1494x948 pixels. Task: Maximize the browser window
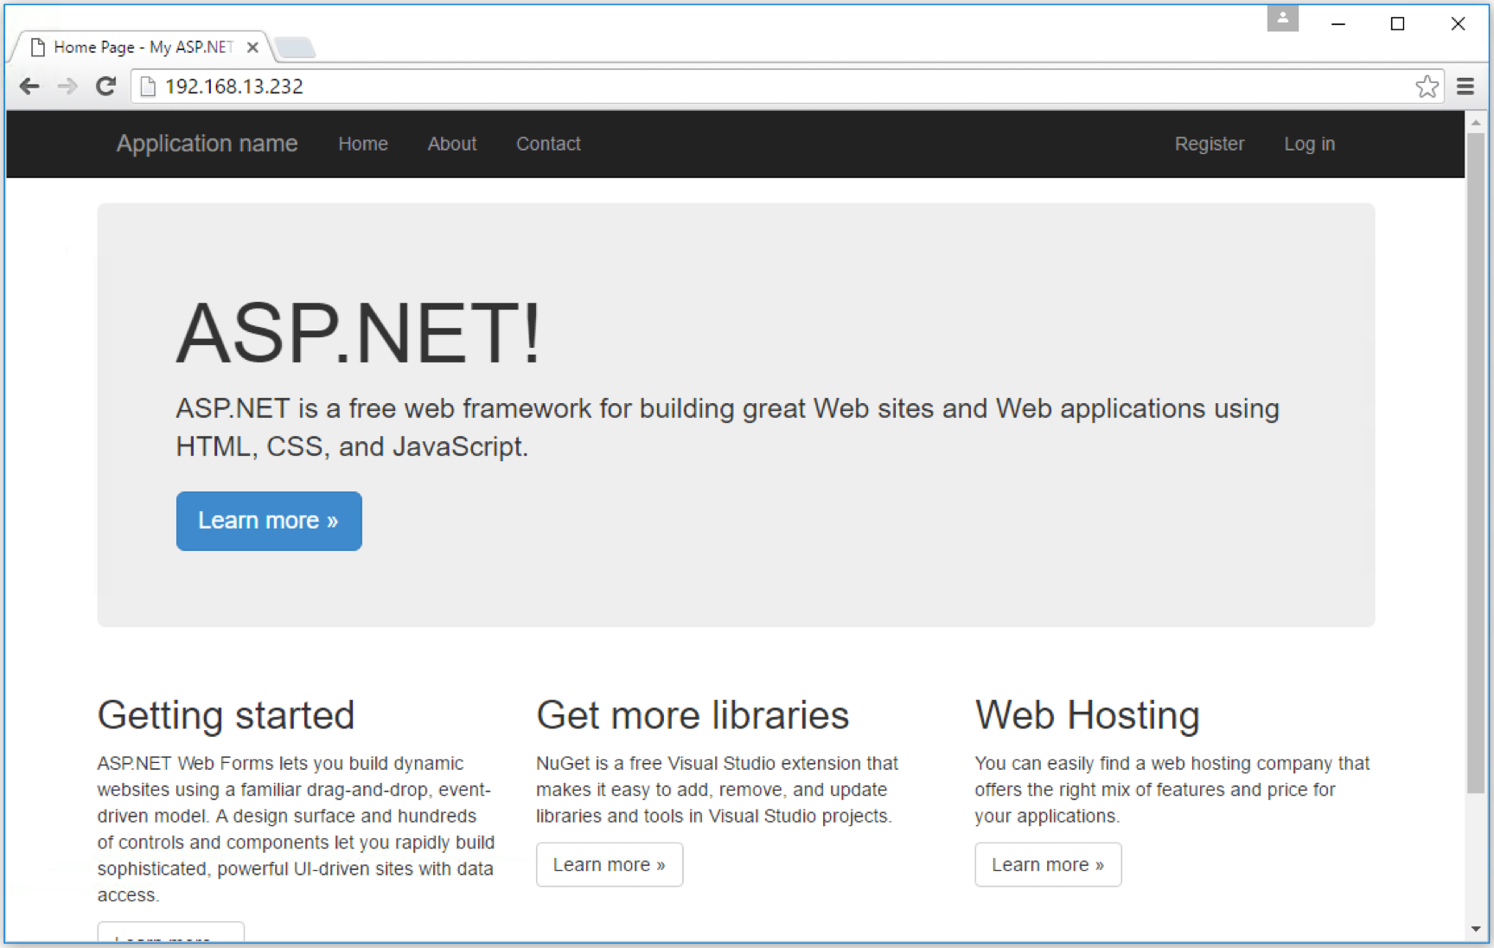(1397, 23)
